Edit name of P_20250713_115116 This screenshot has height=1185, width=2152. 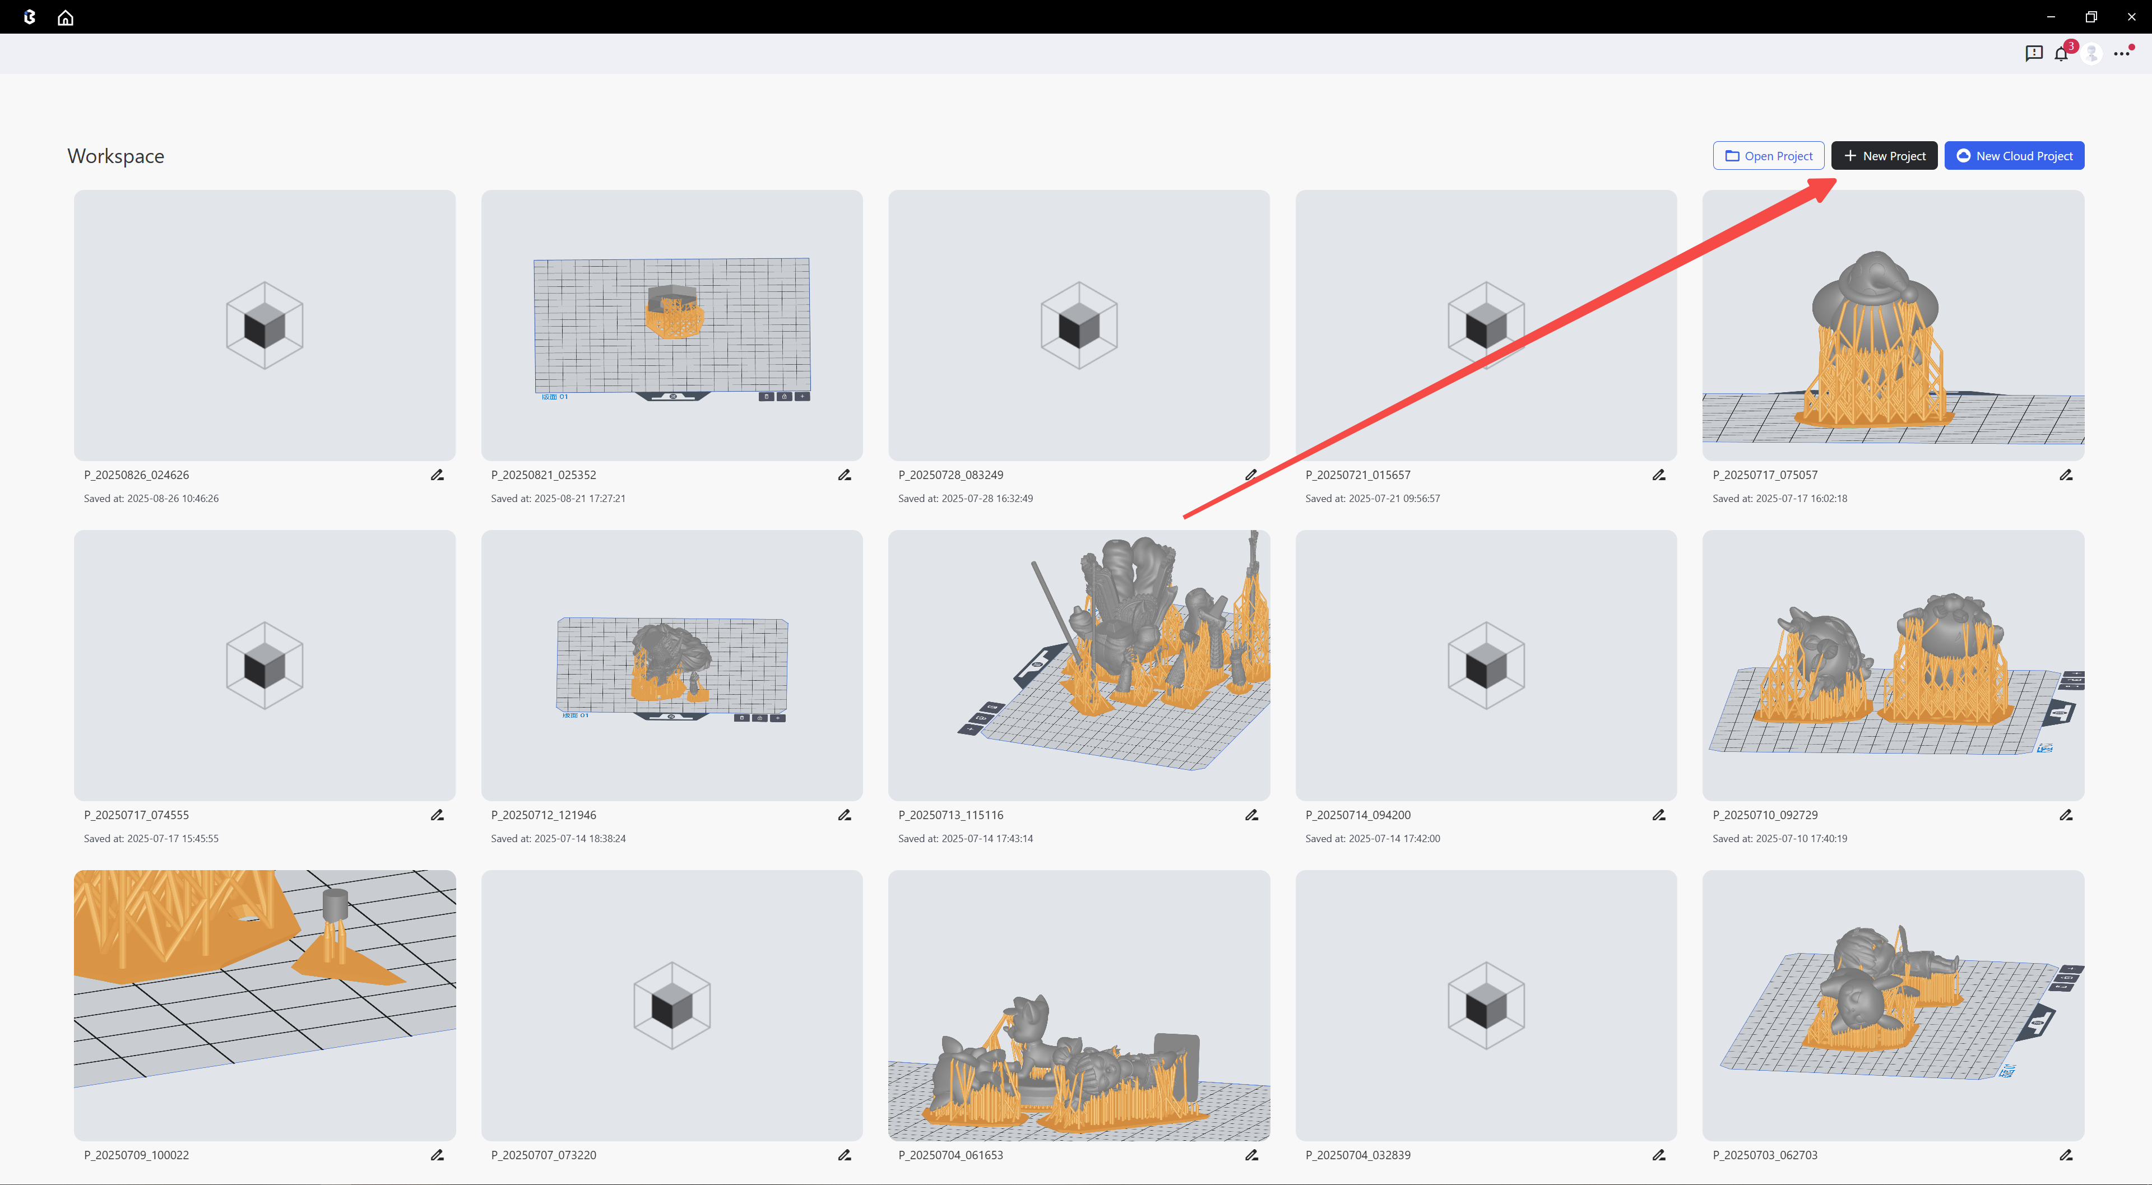point(1251,815)
